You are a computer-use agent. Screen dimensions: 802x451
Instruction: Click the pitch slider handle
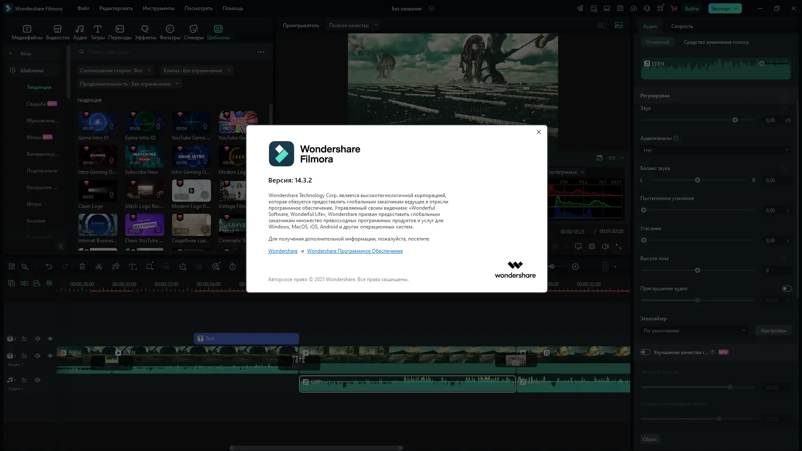pyautogui.click(x=698, y=271)
